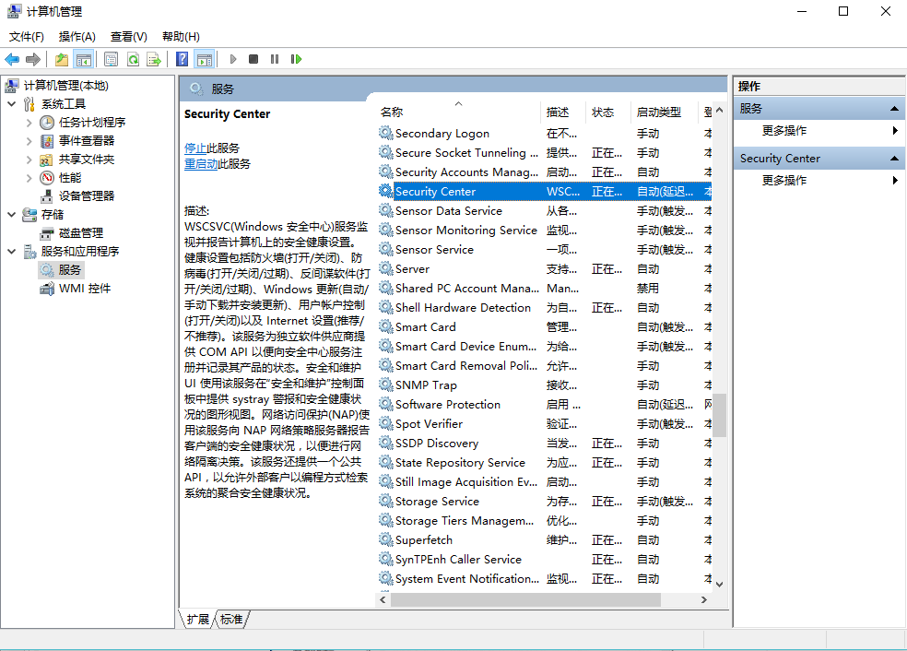Viewport: 907px width, 651px height.
Task: Select the State Repository Service row
Action: point(545,462)
